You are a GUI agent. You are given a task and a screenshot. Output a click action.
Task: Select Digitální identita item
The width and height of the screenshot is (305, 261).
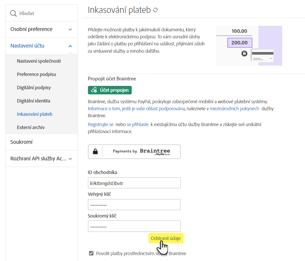pos(33,101)
